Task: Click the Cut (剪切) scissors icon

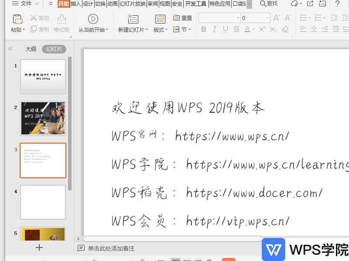Action: (x=34, y=18)
